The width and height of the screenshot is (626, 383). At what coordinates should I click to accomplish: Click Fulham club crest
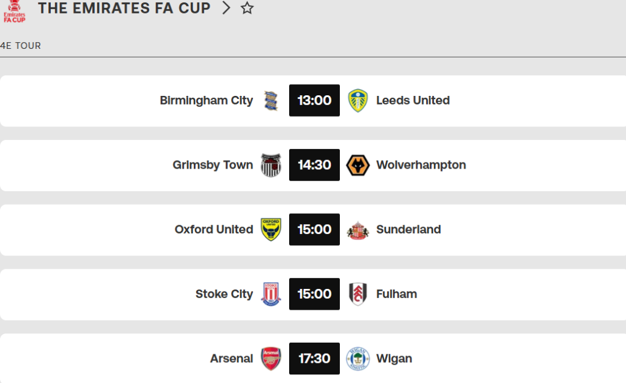coord(358,294)
